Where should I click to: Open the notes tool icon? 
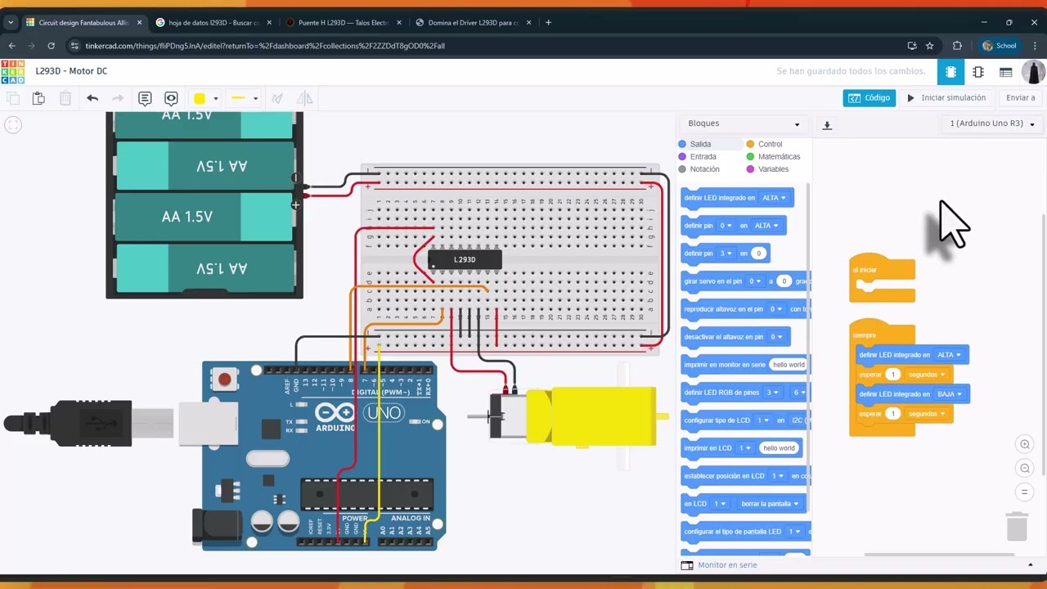tap(145, 98)
